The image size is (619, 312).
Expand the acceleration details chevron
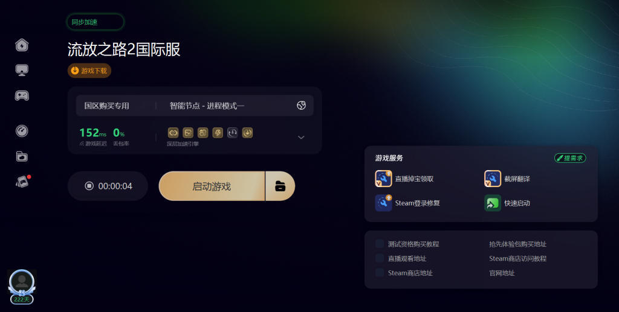tap(301, 137)
